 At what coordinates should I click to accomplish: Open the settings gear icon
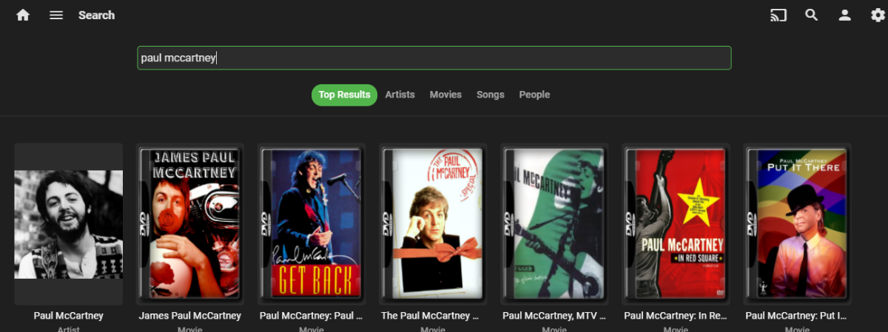(878, 15)
